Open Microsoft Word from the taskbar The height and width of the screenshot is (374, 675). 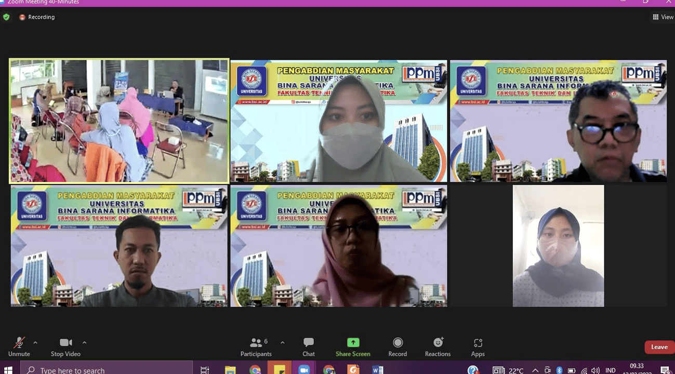tap(378, 370)
